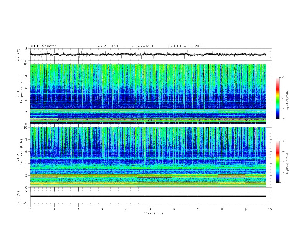This screenshot has height=235, width=304.
Task: Click the ch.2 "Frequency (kHz)" axis label
Action: point(21,153)
